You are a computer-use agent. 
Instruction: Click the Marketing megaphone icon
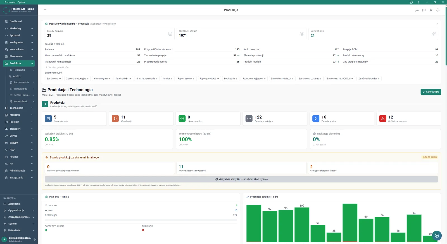pyautogui.click(x=6, y=28)
